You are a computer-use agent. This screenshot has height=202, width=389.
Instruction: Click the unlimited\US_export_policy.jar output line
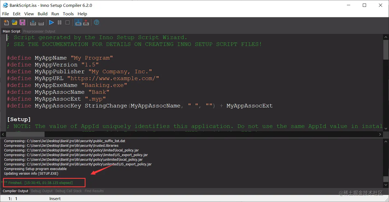[x=78, y=164]
